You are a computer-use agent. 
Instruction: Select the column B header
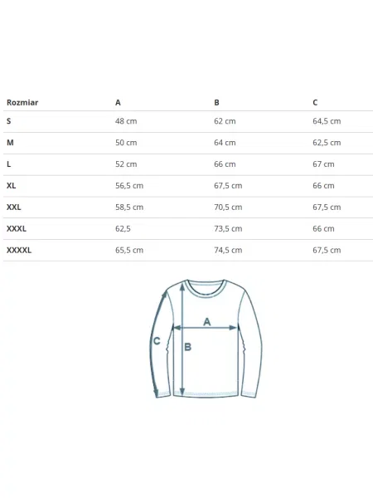click(x=216, y=103)
